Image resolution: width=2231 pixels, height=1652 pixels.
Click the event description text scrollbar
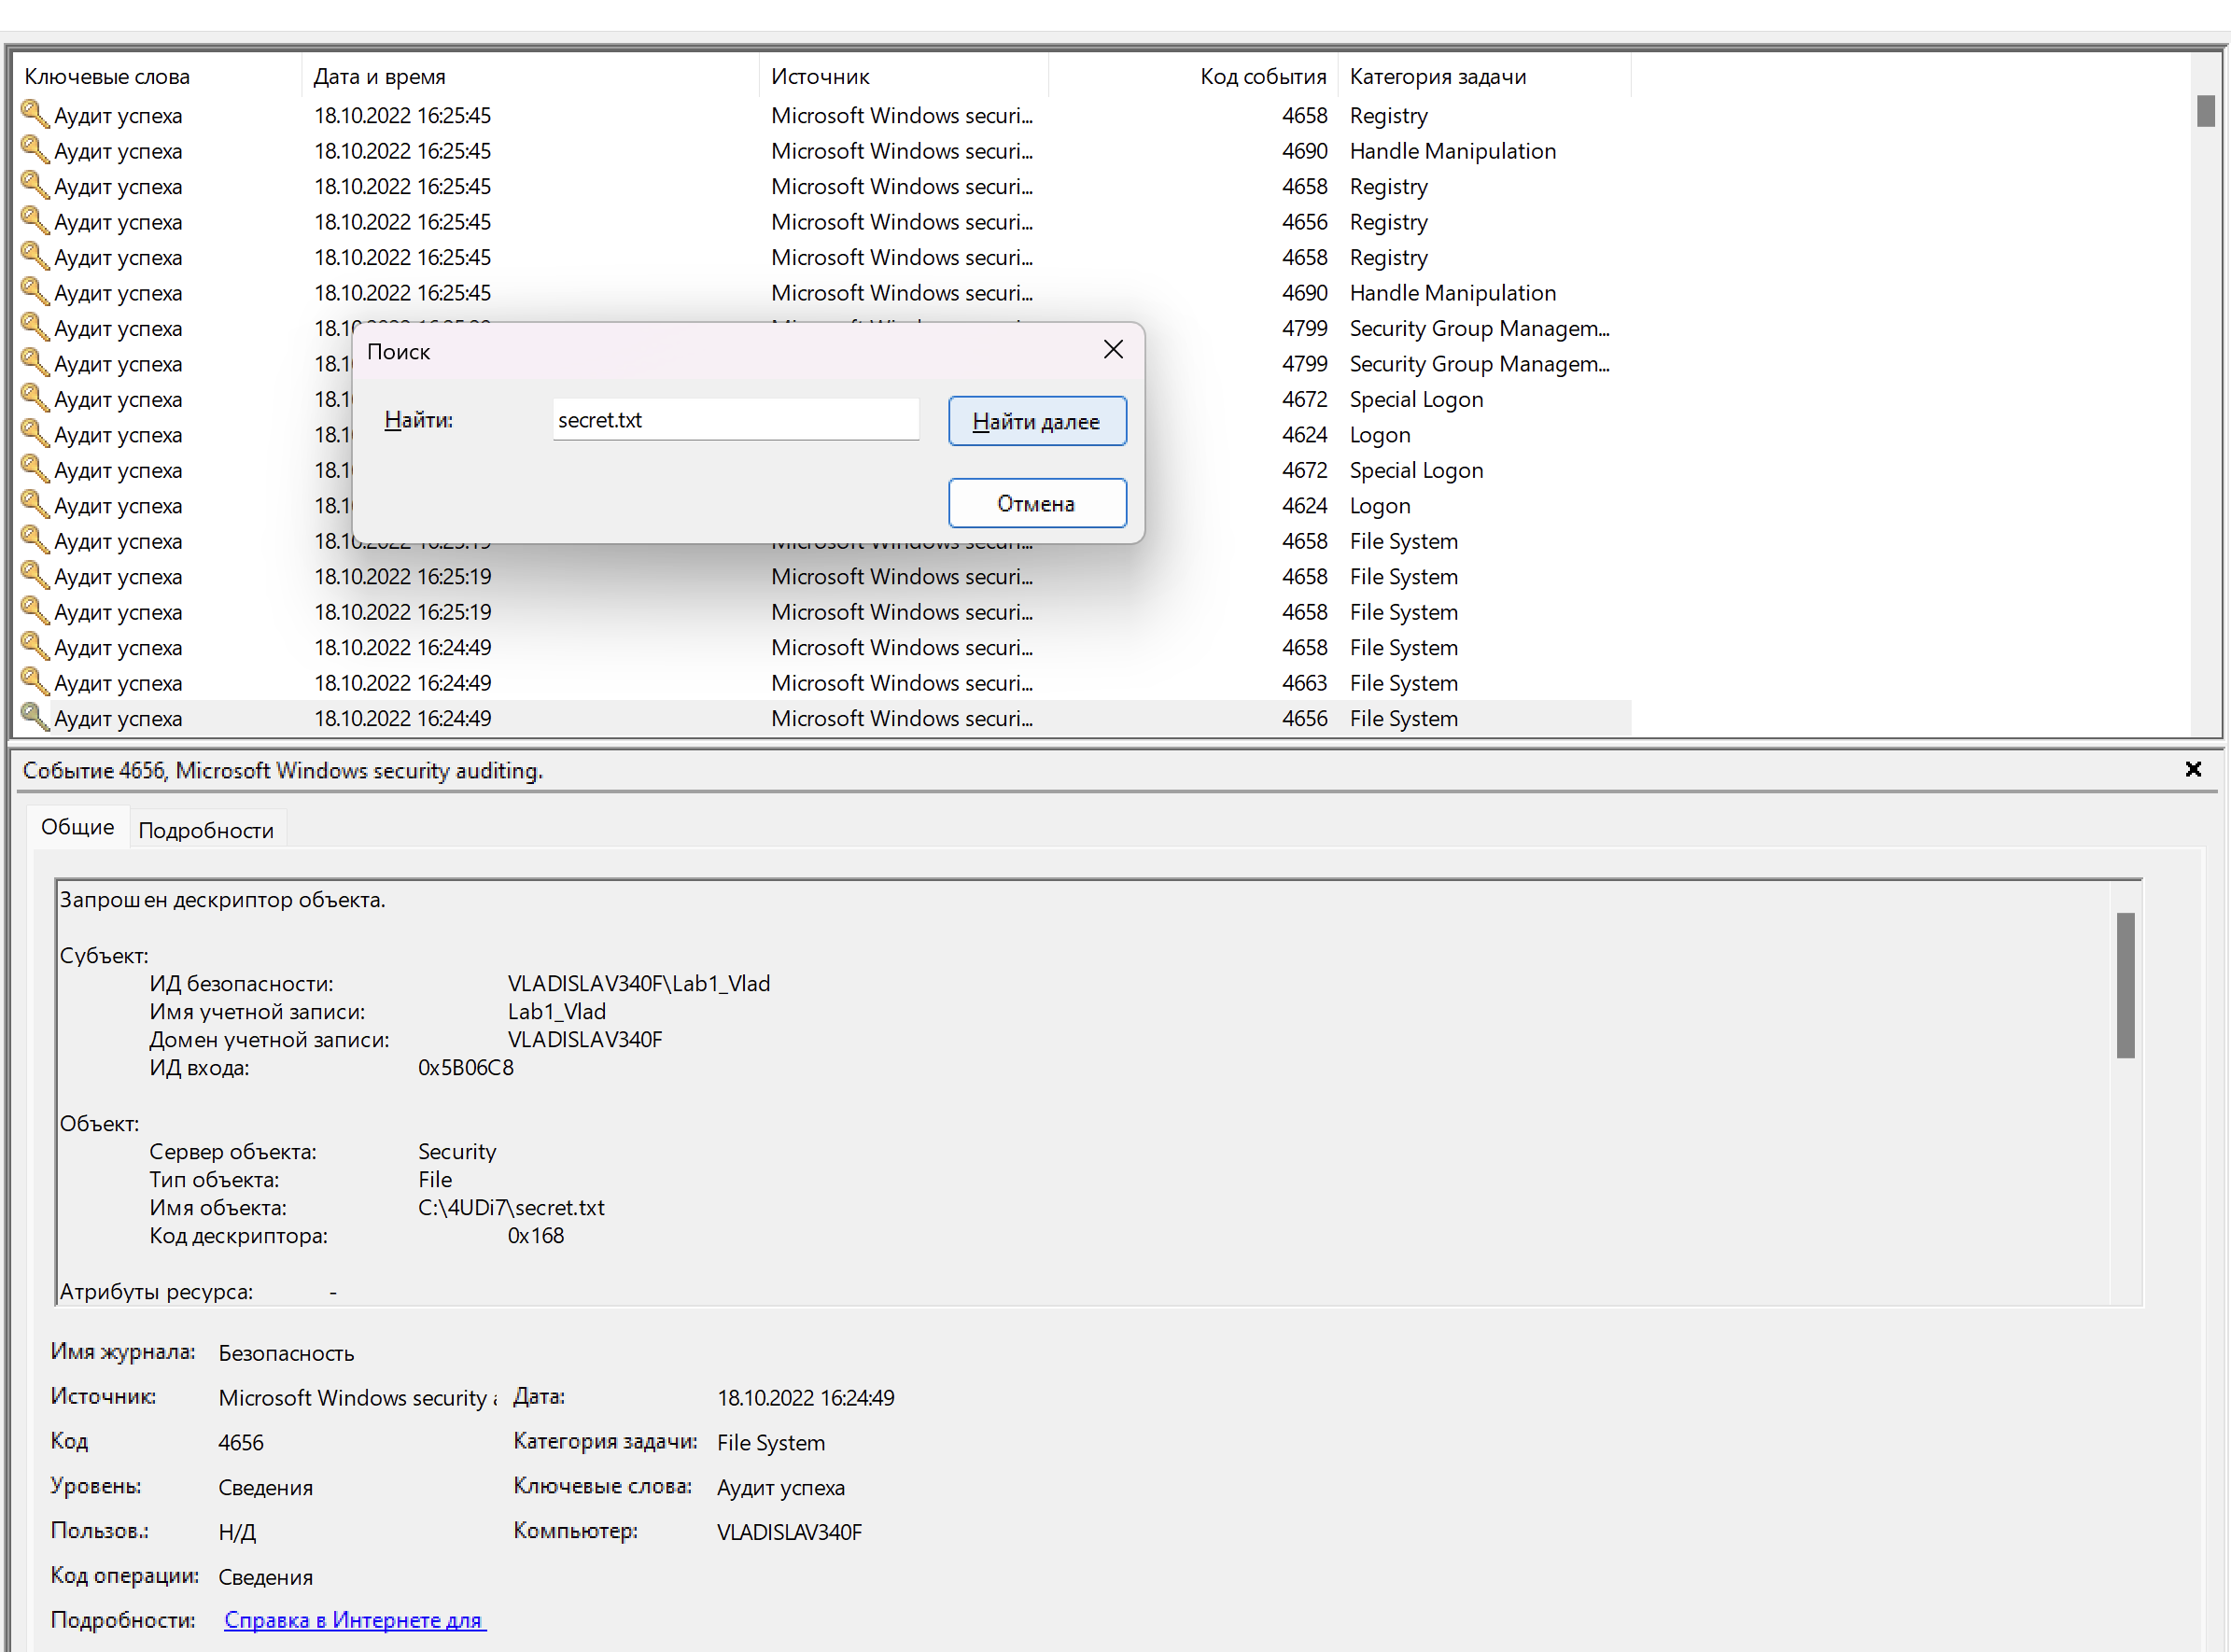pos(2125,985)
